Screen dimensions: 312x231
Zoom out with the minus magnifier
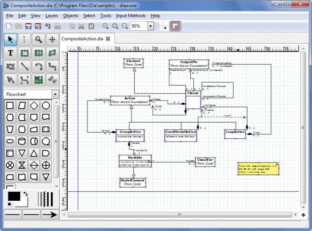[125, 26]
